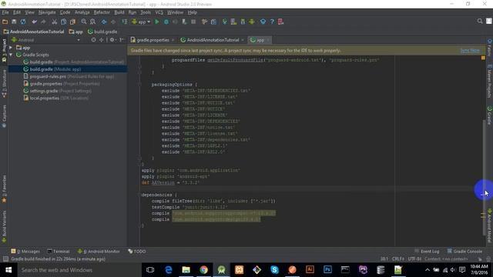
Task: Switch to the AndroidAnnotationTutorial editor tab
Action: pyautogui.click(x=213, y=40)
